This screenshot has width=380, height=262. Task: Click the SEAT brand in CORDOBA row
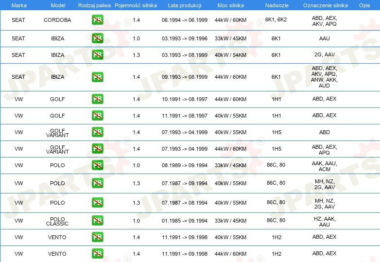18,20
